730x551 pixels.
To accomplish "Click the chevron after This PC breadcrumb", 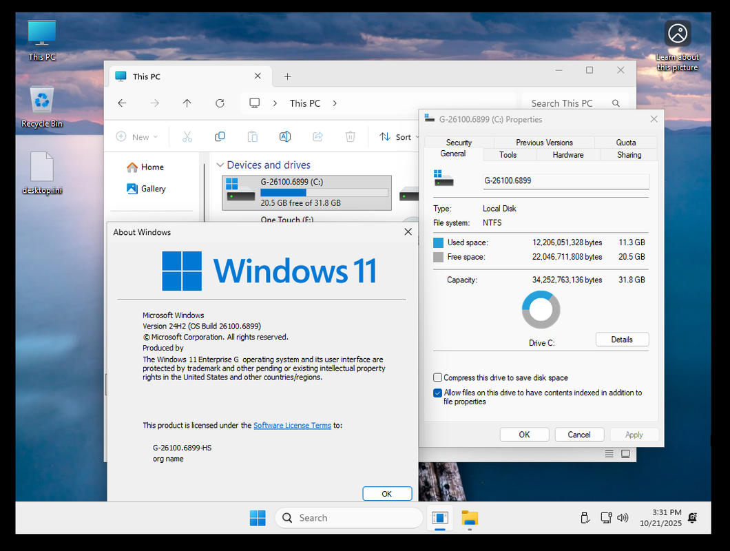I will click(x=335, y=103).
